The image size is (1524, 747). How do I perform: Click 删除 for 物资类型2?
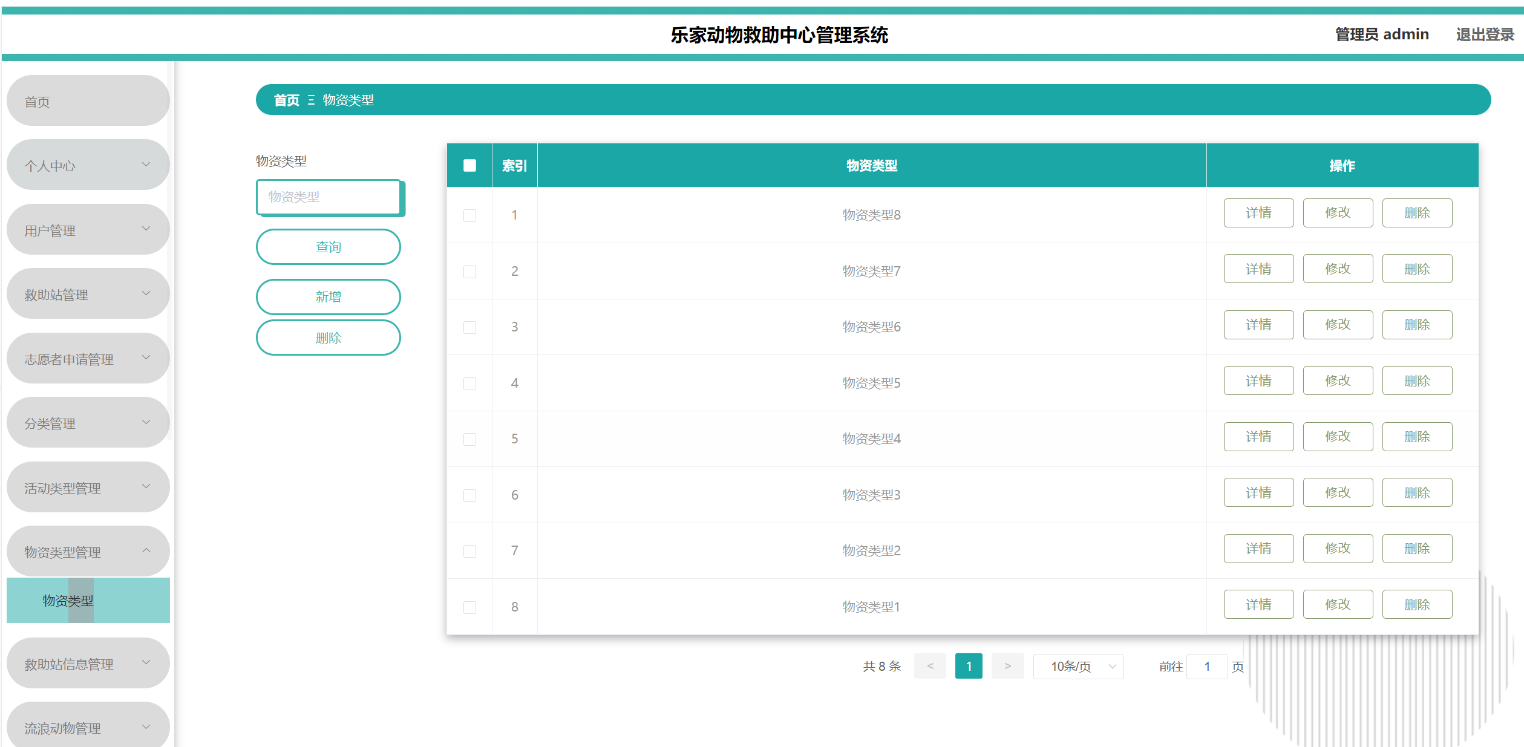click(1417, 549)
